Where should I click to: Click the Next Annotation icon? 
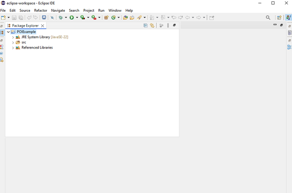click(x=152, y=18)
